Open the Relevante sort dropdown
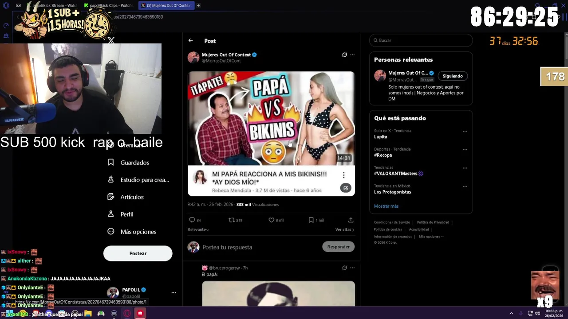568x319 pixels. coord(198,230)
